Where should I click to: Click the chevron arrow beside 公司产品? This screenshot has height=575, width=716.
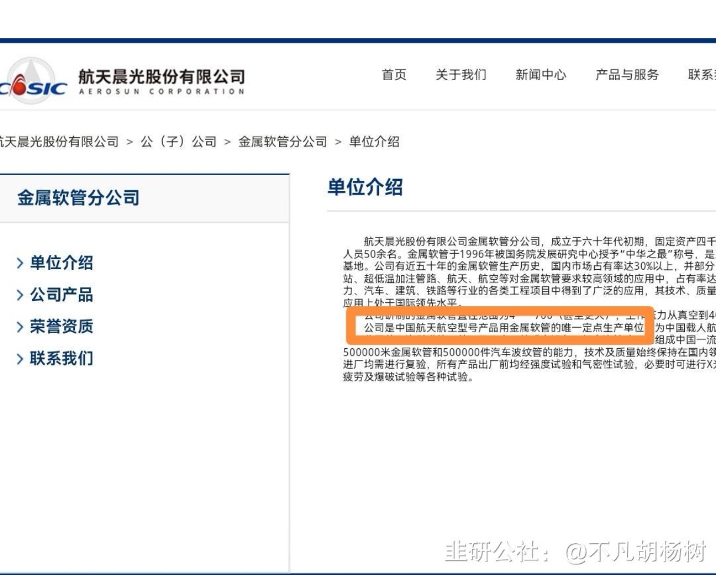[x=21, y=295]
